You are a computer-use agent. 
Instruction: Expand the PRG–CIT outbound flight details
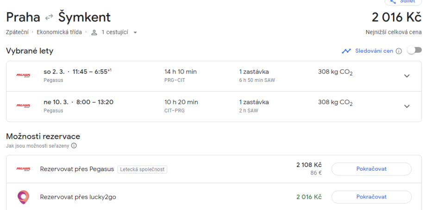coord(407,76)
